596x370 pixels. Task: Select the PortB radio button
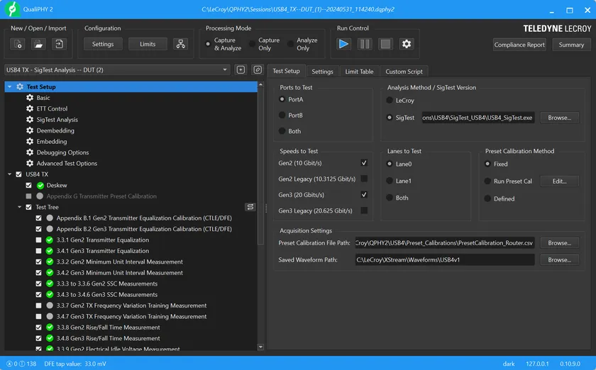pos(283,116)
